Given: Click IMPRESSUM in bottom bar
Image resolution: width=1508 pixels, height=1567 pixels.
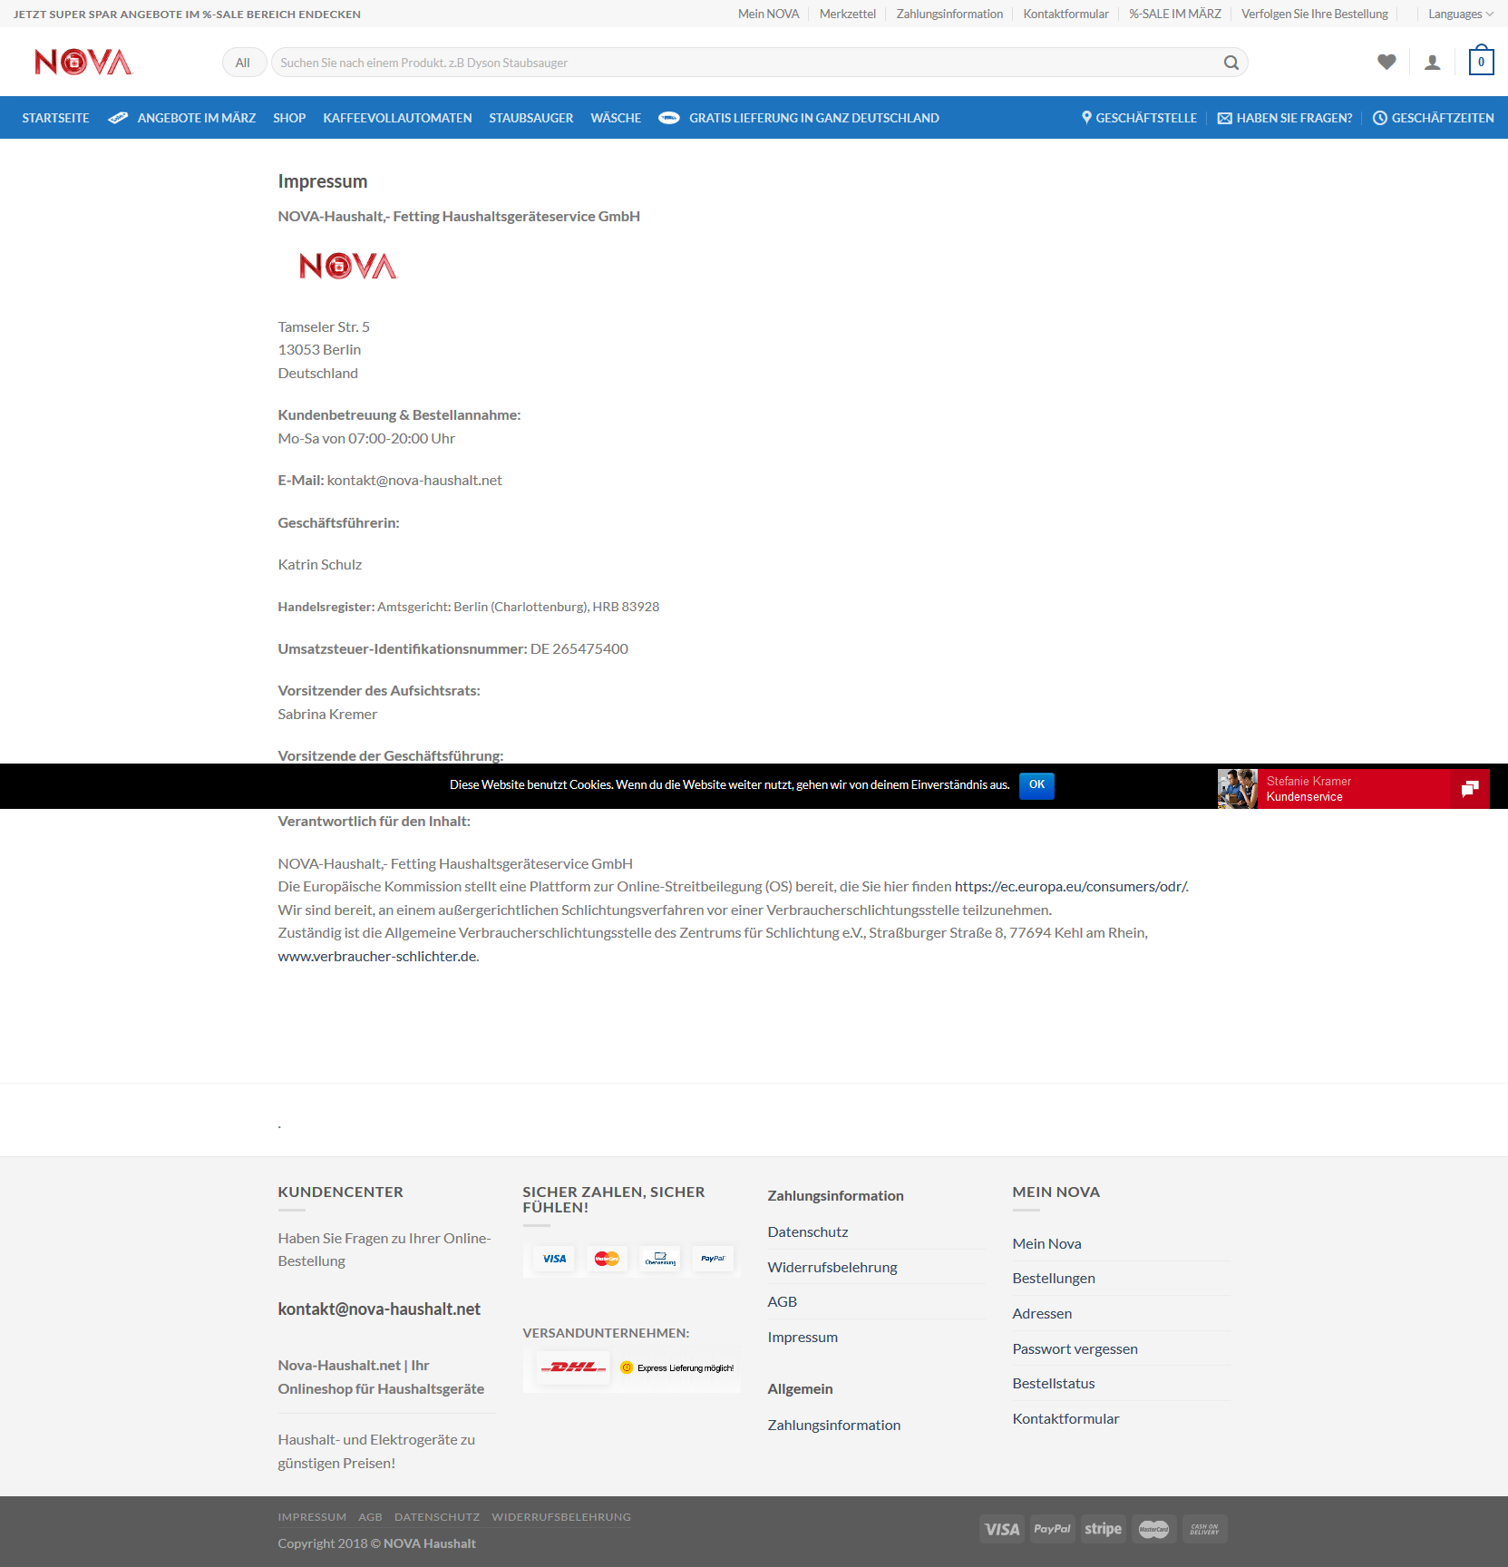Looking at the screenshot, I should point(312,1517).
